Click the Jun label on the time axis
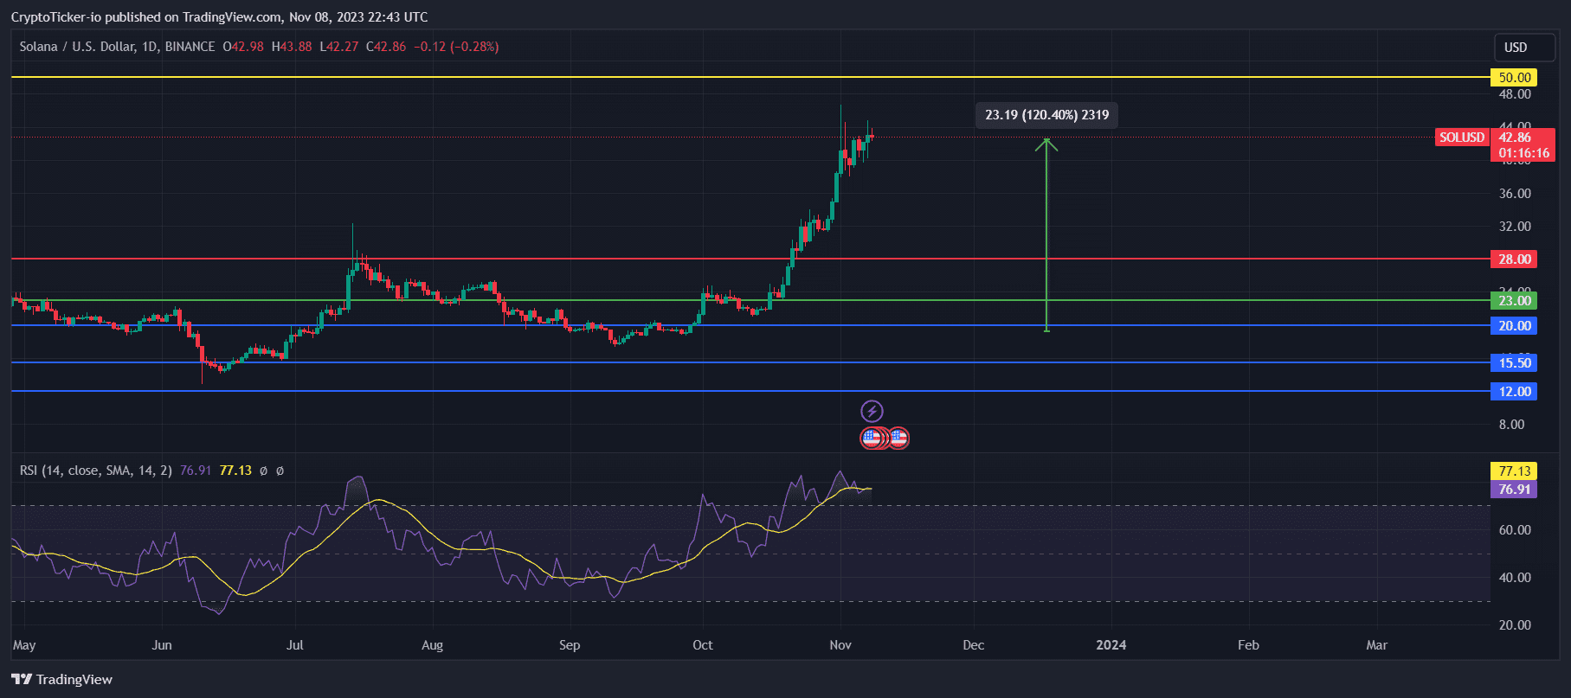Screen dimensions: 1571x698 point(162,645)
